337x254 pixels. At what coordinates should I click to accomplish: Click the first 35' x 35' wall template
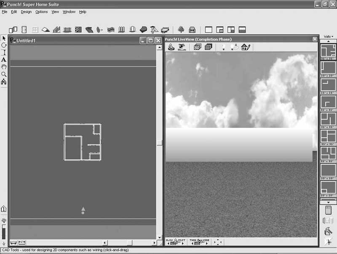coord(328,52)
